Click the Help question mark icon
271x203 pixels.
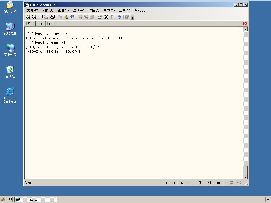(120, 17)
